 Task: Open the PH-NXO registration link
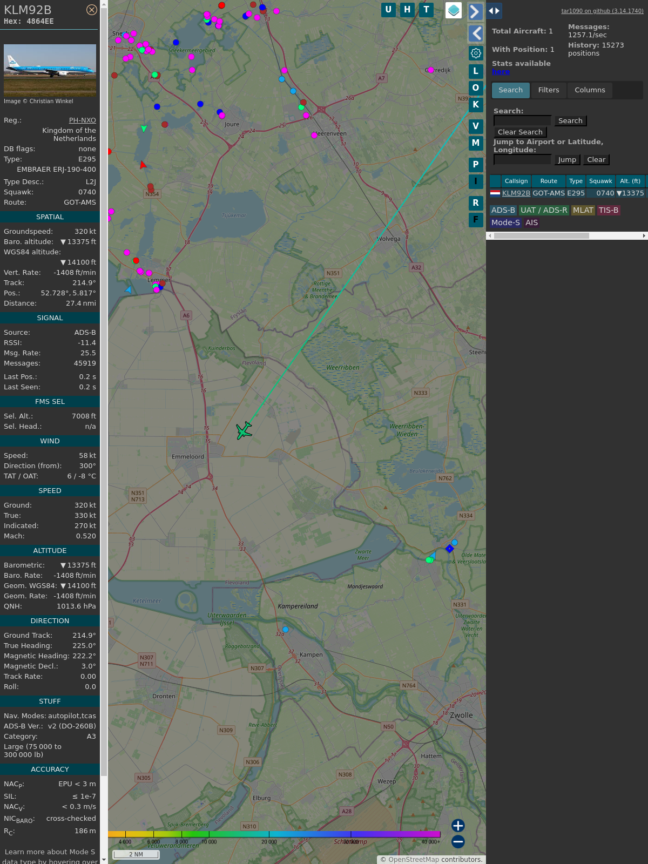82,120
